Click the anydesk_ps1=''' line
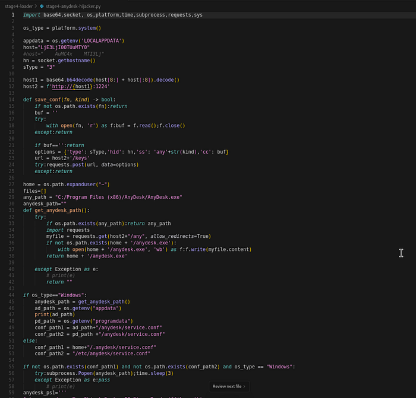This screenshot has width=416, height=398. (x=45, y=393)
